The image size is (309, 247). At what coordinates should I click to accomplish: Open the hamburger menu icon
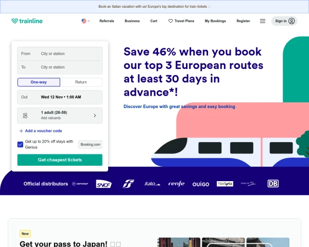pyautogui.click(x=263, y=21)
